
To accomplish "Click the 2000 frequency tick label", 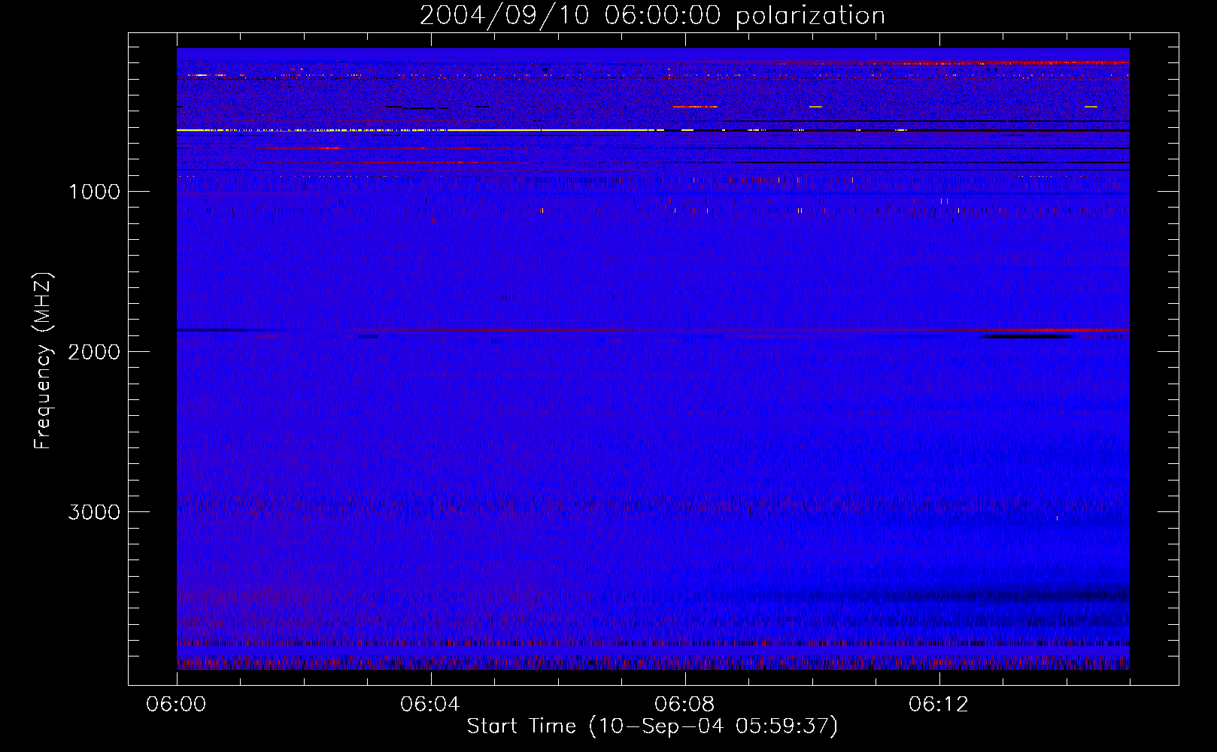I will click(94, 352).
